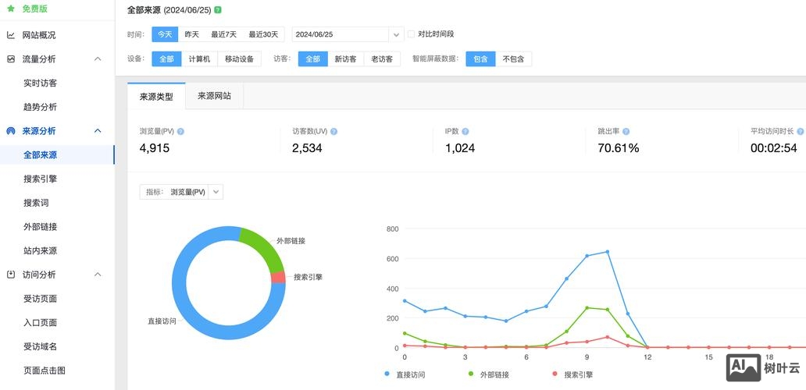Select 最近30天 time range

pyautogui.click(x=263, y=34)
